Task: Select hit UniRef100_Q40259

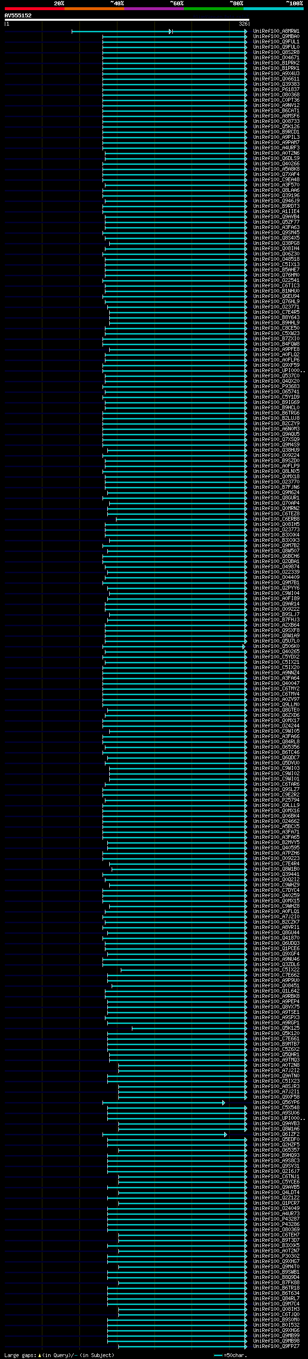Action: pyautogui.click(x=276, y=895)
